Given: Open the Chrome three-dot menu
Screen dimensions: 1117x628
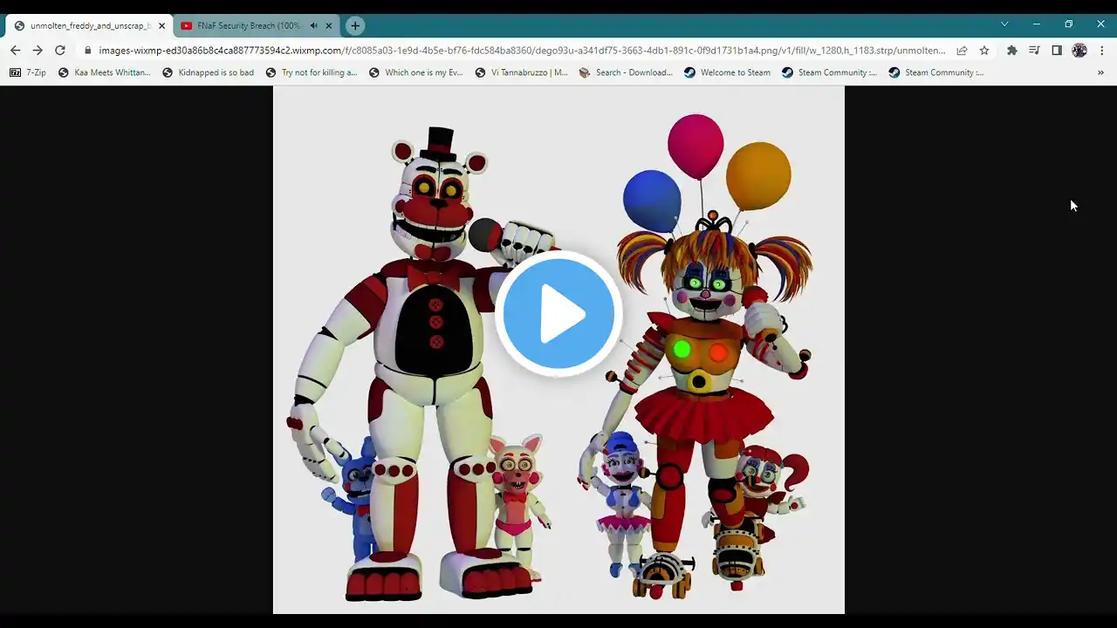Looking at the screenshot, I should pyautogui.click(x=1102, y=51).
